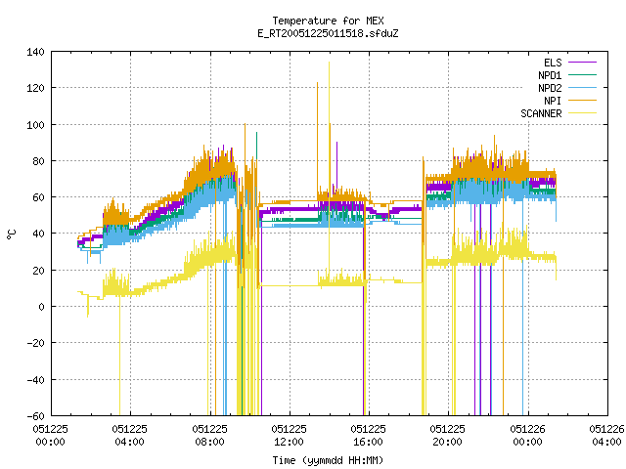This screenshot has height=469, width=626.
Task: Click the NPD2 legend label
Action: point(550,88)
